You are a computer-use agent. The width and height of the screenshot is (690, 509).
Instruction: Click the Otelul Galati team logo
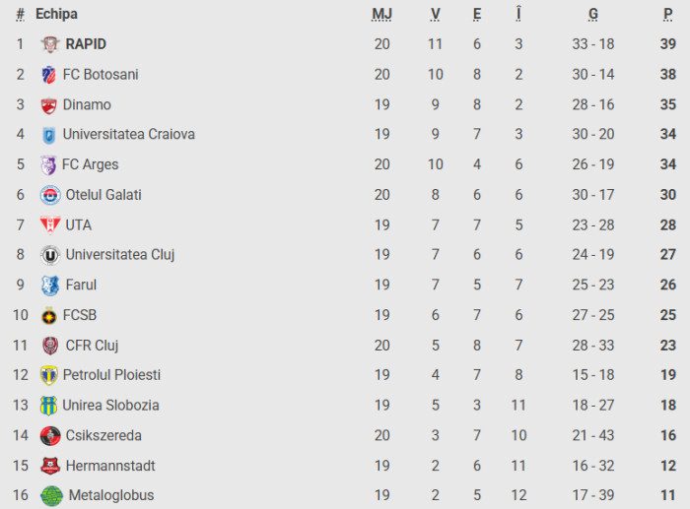49,195
